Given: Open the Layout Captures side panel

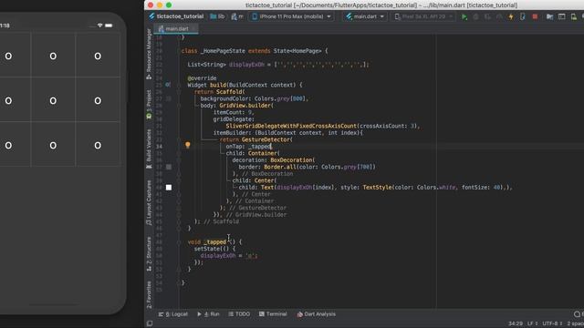Looking at the screenshot, I should (149, 202).
